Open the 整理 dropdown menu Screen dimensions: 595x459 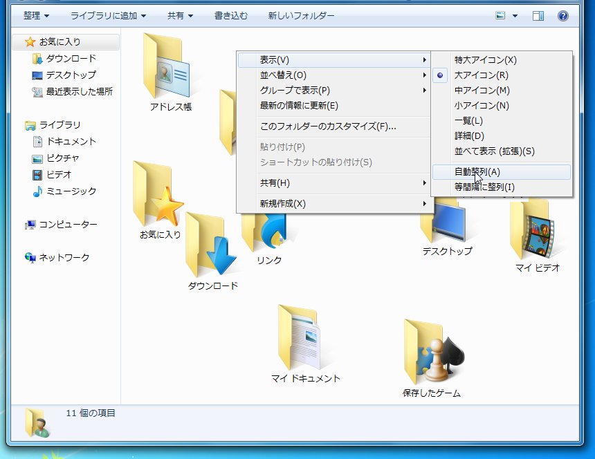[x=34, y=15]
